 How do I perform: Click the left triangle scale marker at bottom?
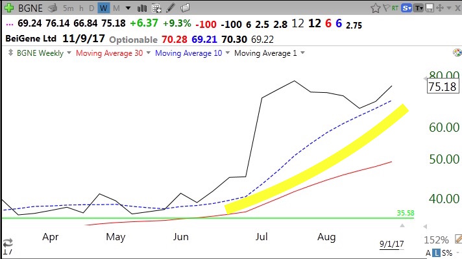pyautogui.click(x=425, y=227)
